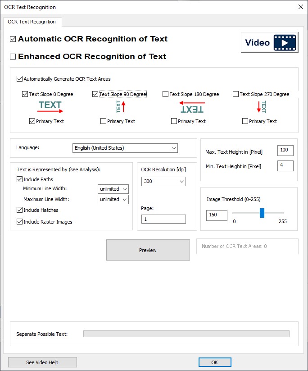Select the OCR Text Recognition tab
The width and height of the screenshot is (308, 371).
[x=32, y=22]
